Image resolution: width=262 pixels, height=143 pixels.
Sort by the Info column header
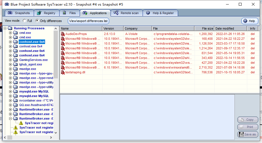click(252, 28)
